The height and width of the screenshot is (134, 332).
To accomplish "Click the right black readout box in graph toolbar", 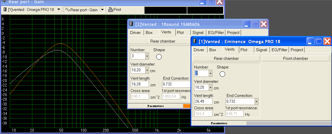I will [x=205, y=10].
